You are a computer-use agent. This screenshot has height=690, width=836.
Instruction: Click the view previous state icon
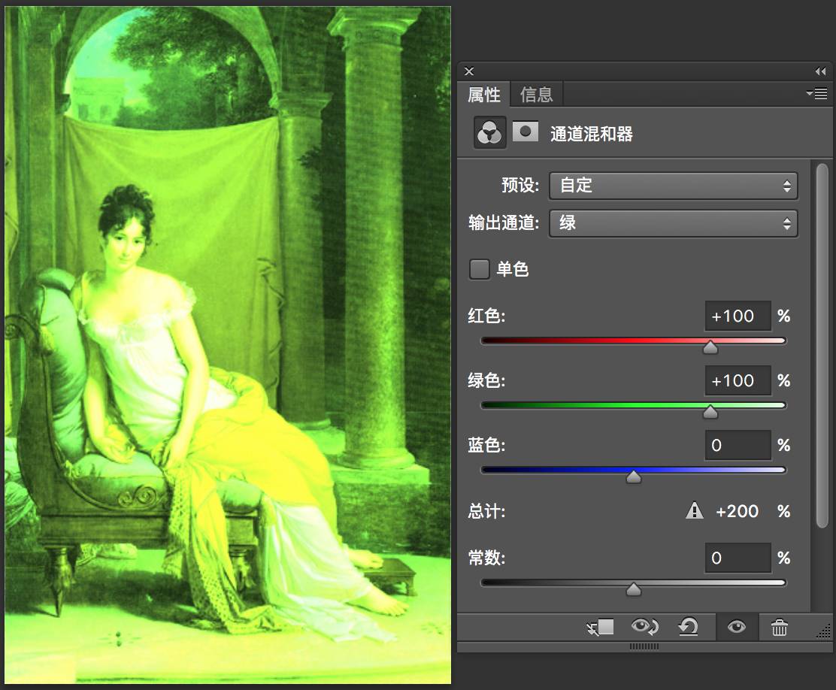point(645,627)
